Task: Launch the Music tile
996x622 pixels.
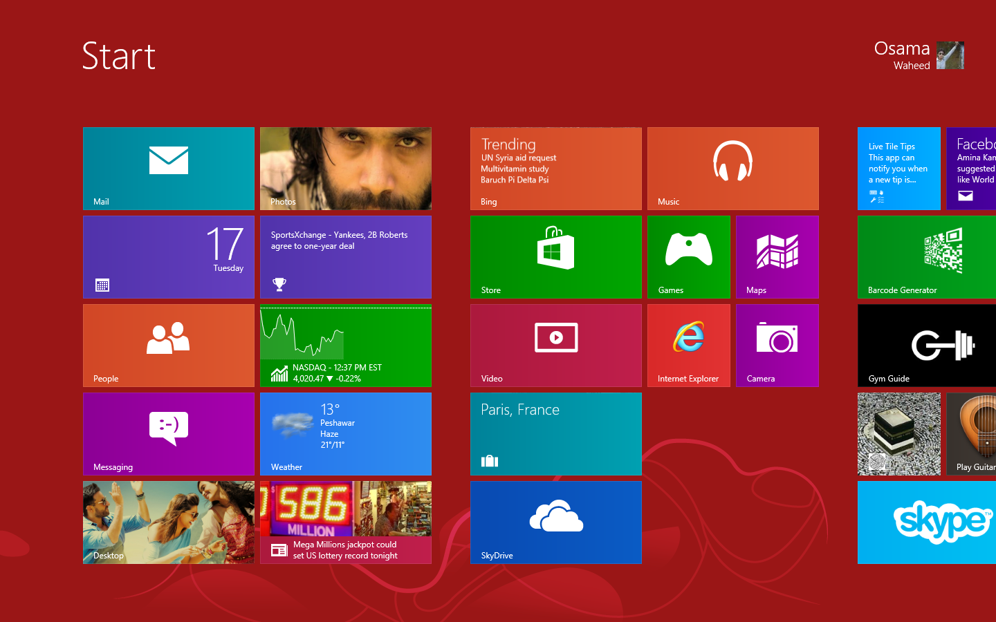Action: (x=733, y=169)
